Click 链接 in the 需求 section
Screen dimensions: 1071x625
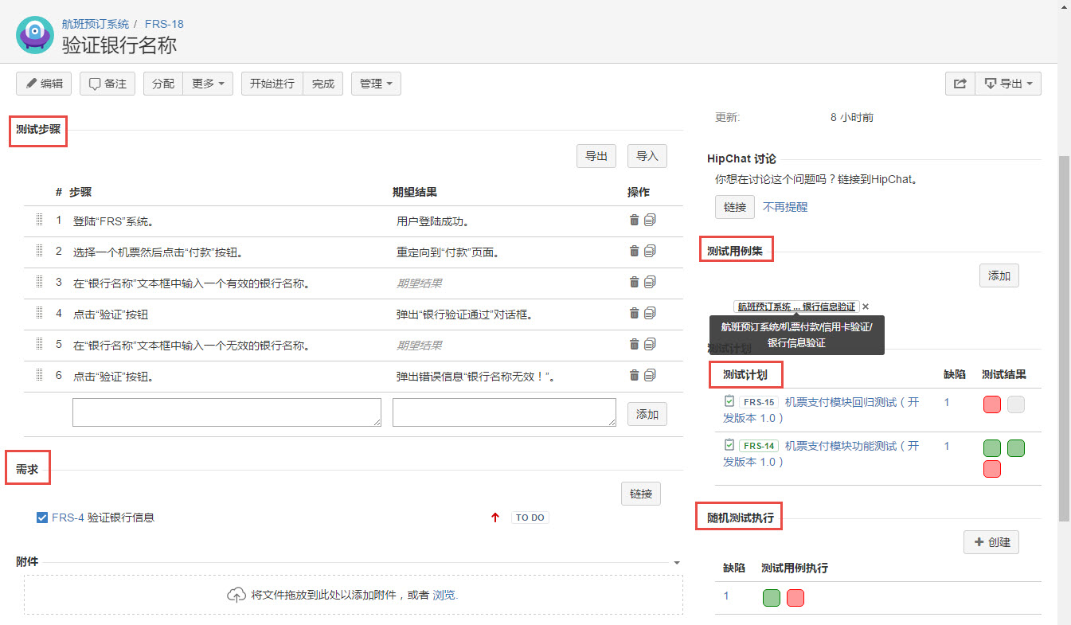641,494
